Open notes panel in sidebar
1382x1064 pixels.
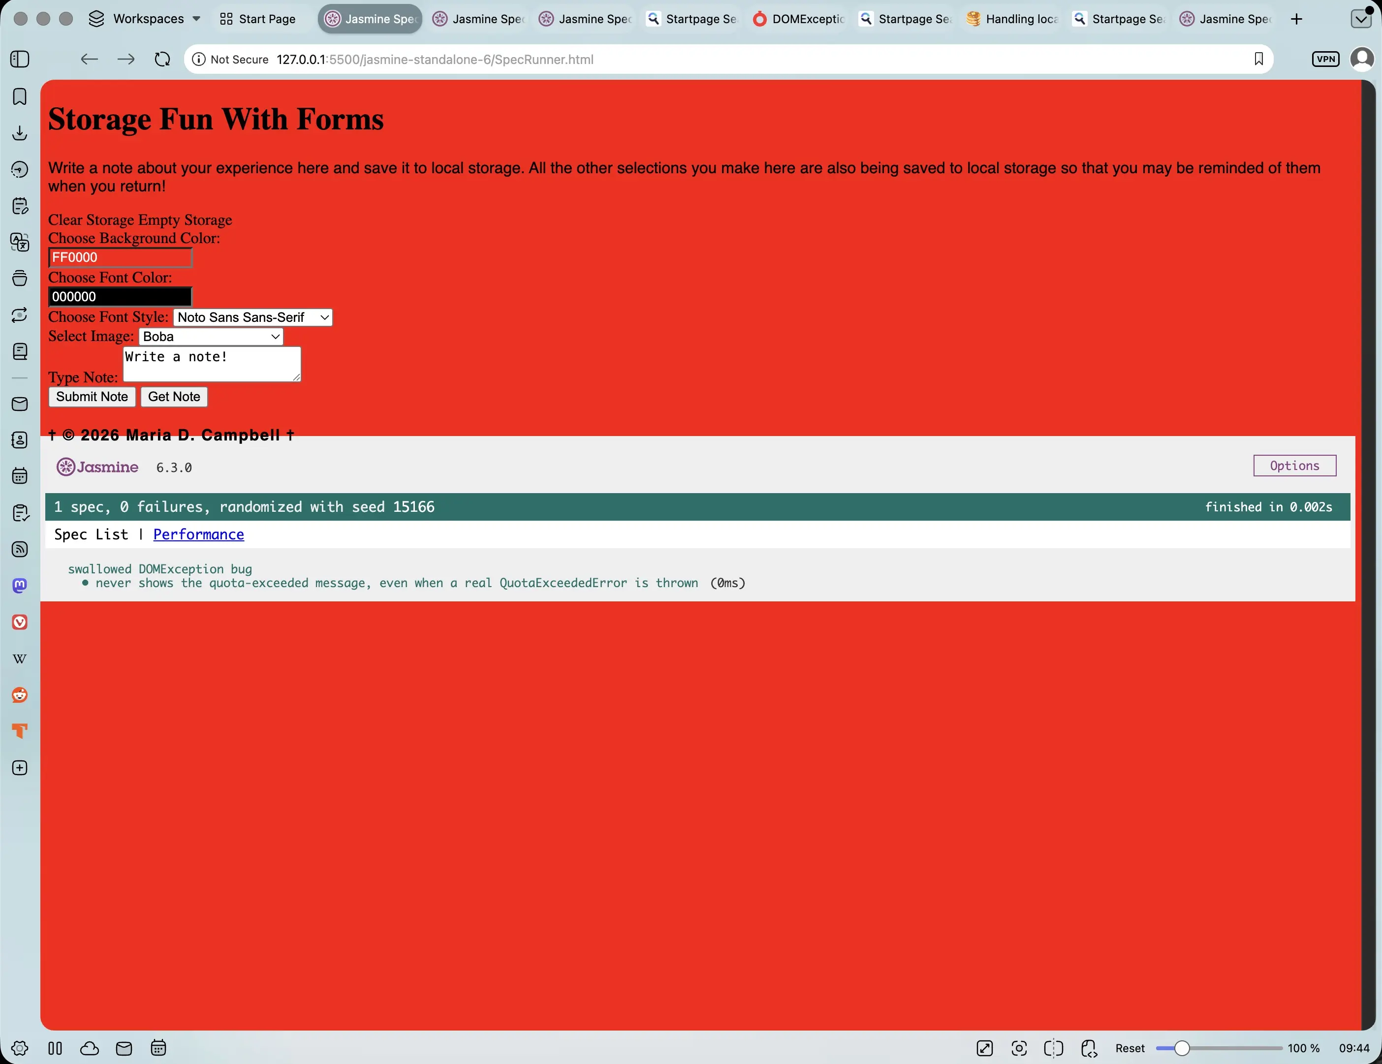[20, 206]
